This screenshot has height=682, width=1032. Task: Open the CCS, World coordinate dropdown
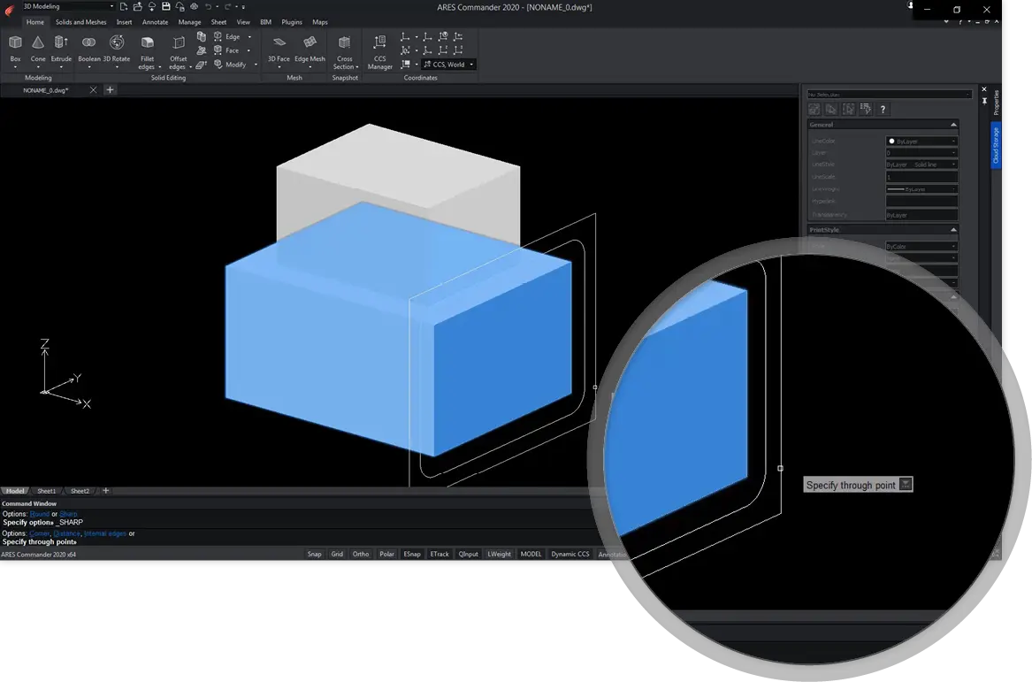(x=448, y=65)
